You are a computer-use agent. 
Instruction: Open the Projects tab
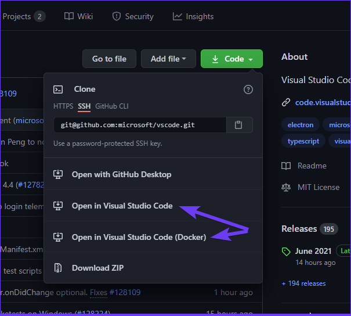click(x=24, y=16)
